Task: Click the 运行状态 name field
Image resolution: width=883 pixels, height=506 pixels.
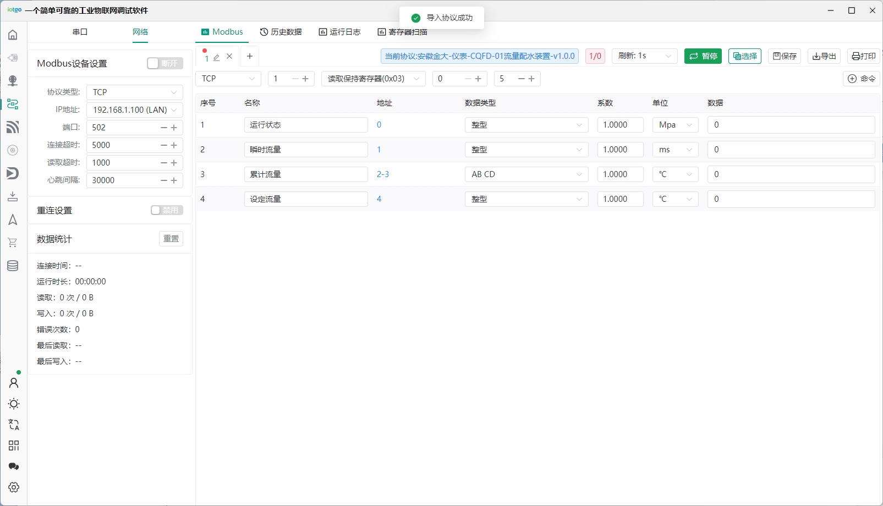Action: pyautogui.click(x=306, y=125)
